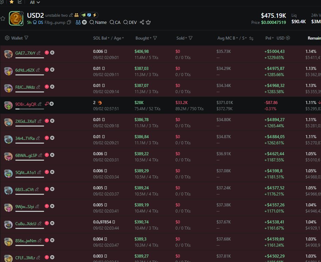Click the fish tag icon on 9DBr...4gQR row
This screenshot has width=321, height=262.
pyautogui.click(x=46, y=104)
